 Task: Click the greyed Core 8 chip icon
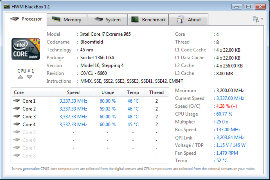pyautogui.click(x=17, y=155)
